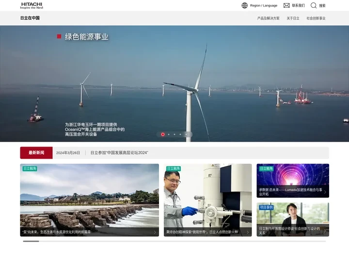Select the fifth carousel dot
349x262 pixels.
tap(186, 134)
